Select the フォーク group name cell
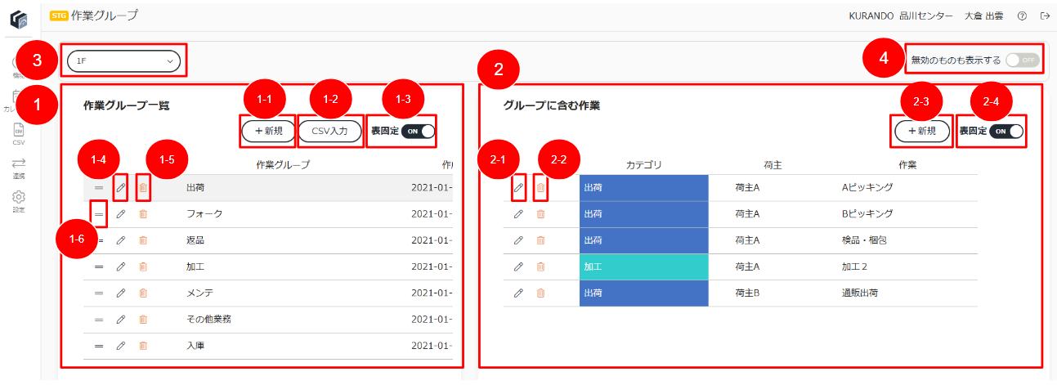The image size is (1057, 385). tap(204, 214)
